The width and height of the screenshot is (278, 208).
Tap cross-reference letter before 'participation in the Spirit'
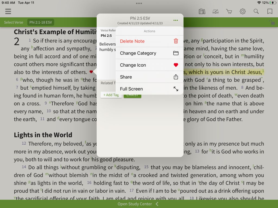[x=202, y=40]
